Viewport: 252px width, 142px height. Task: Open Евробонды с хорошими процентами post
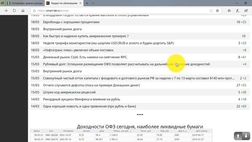[x=71, y=22]
